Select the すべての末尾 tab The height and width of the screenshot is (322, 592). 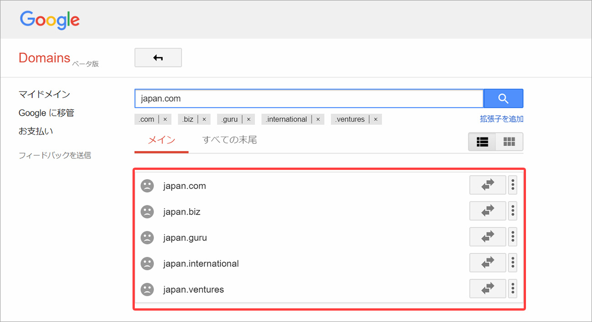pyautogui.click(x=230, y=140)
